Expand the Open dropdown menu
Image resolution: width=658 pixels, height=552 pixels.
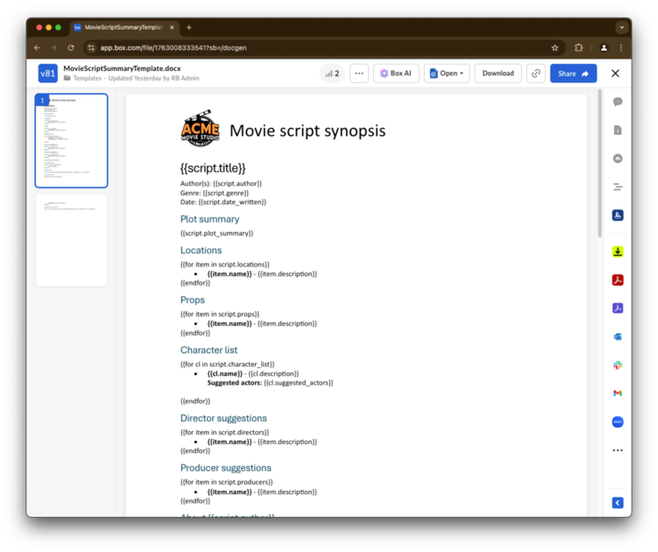[447, 74]
